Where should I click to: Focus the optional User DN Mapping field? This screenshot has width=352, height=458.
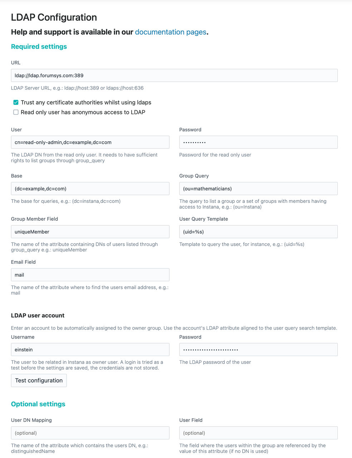[x=90, y=433]
